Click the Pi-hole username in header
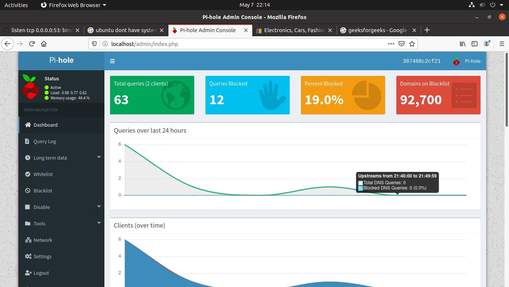This screenshot has height=287, width=509. coord(473,61)
